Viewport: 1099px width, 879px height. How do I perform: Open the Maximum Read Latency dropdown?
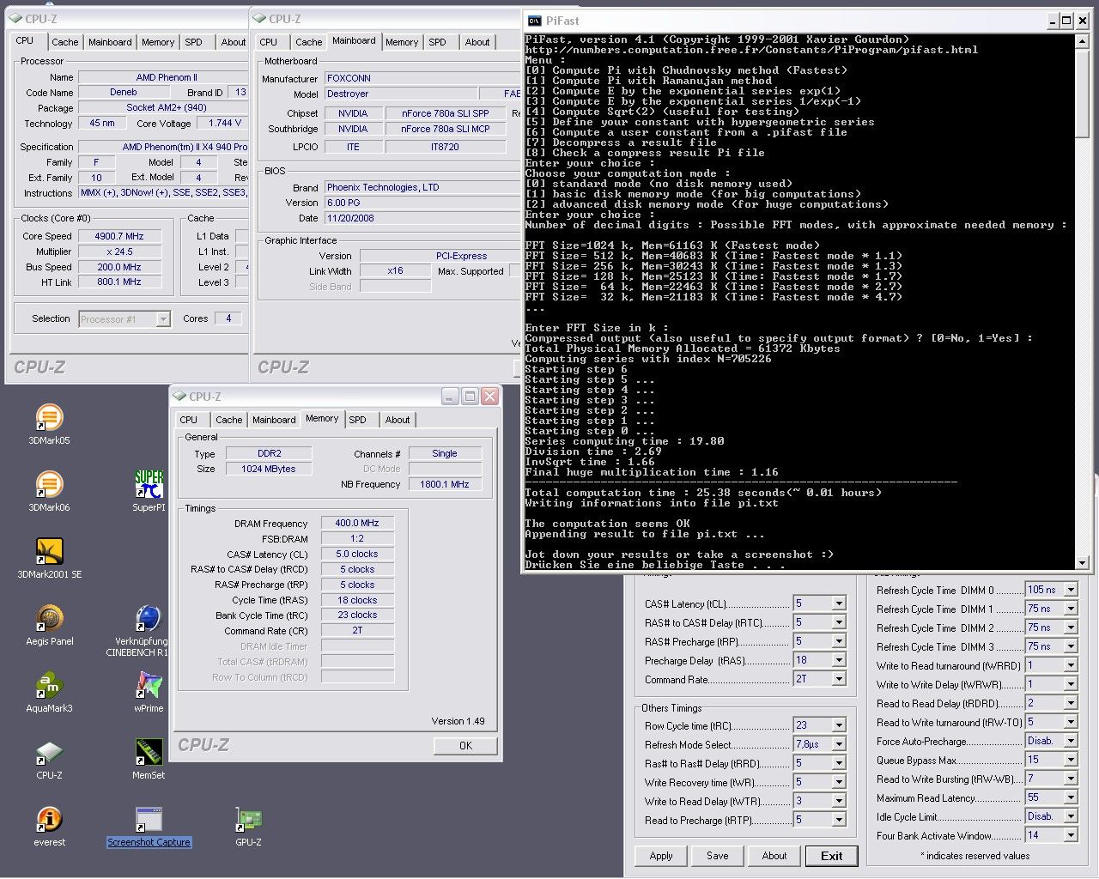[x=1071, y=797]
